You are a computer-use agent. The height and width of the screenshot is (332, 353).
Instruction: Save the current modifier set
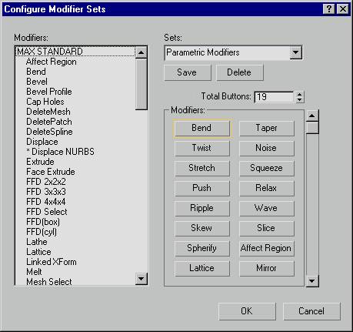(x=188, y=72)
